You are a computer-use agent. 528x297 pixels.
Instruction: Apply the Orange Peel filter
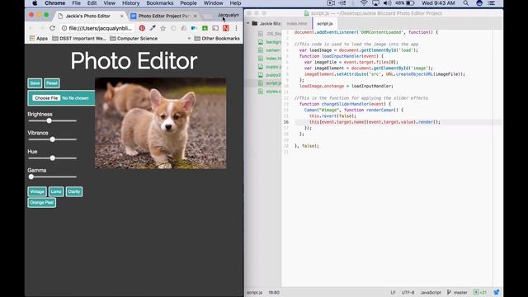tap(42, 203)
